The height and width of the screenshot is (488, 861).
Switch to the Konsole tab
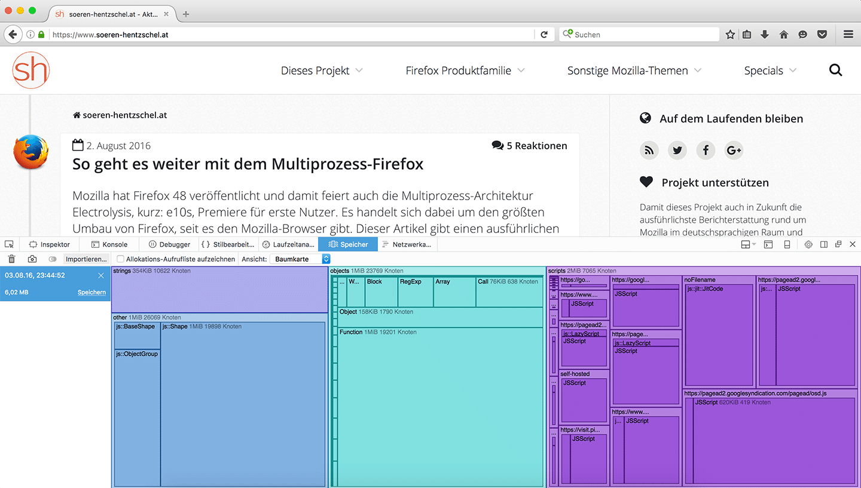109,244
